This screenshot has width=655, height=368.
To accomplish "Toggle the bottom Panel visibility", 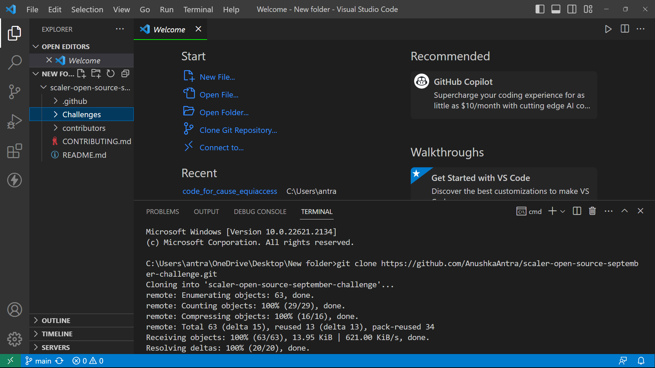I will [556, 9].
